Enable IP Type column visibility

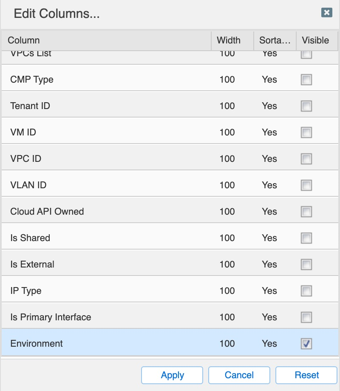point(306,291)
